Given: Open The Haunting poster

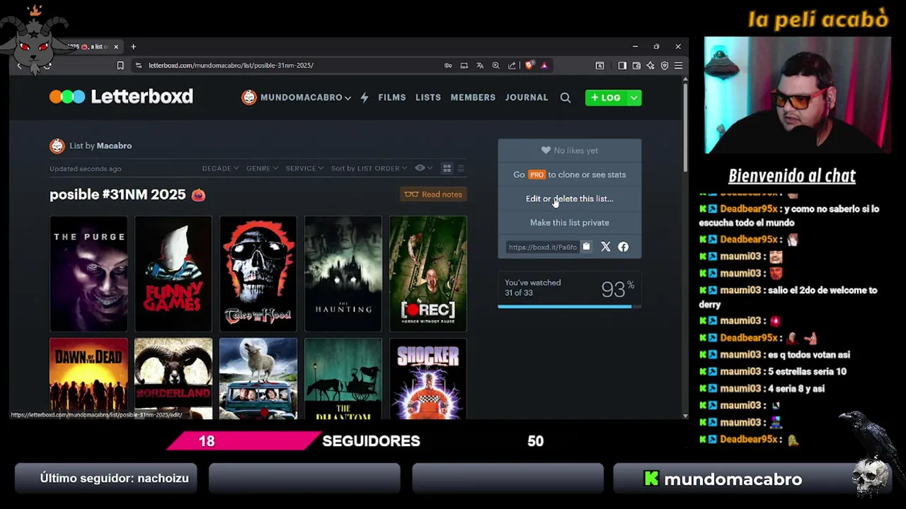Looking at the screenshot, I should click(343, 274).
